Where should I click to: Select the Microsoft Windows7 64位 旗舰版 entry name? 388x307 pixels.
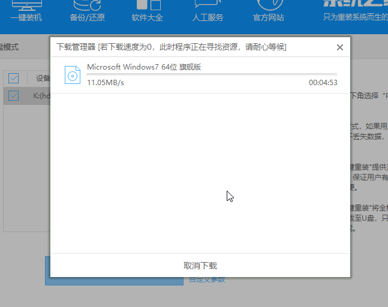143,67
